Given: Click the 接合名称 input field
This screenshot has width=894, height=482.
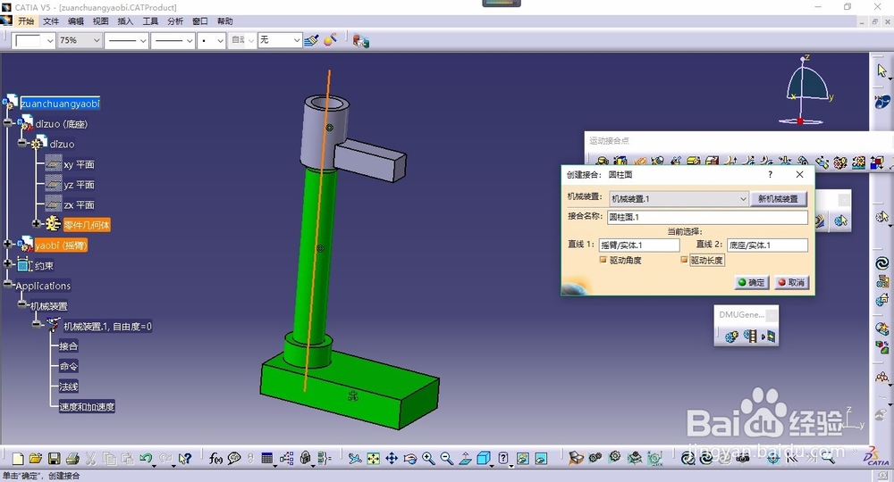Looking at the screenshot, I should coord(707,217).
